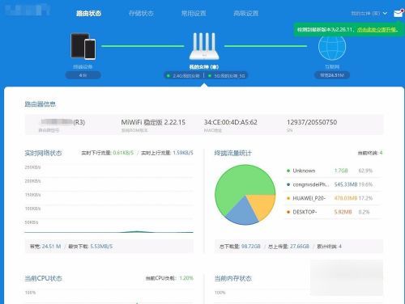Switch to 存储状态 tab
This screenshot has height=304, width=405.
[x=141, y=13]
